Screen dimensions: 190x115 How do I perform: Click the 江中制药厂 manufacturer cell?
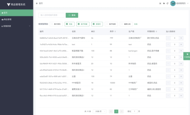click(x=133, y=89)
